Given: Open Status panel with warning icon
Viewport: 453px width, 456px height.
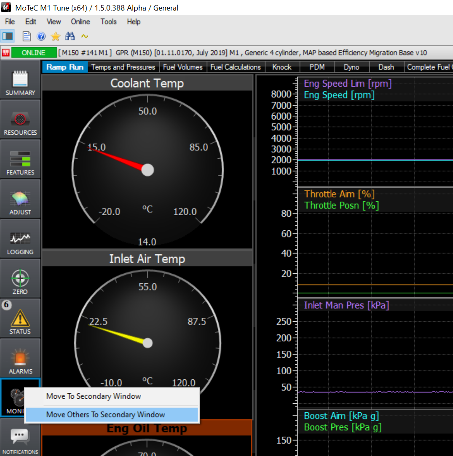Looking at the screenshot, I should point(20,319).
